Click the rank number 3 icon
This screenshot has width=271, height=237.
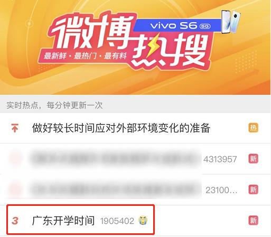[15, 221]
